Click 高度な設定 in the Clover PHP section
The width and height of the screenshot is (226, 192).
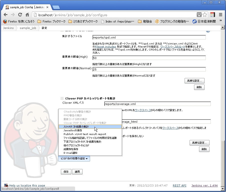pos(200,143)
